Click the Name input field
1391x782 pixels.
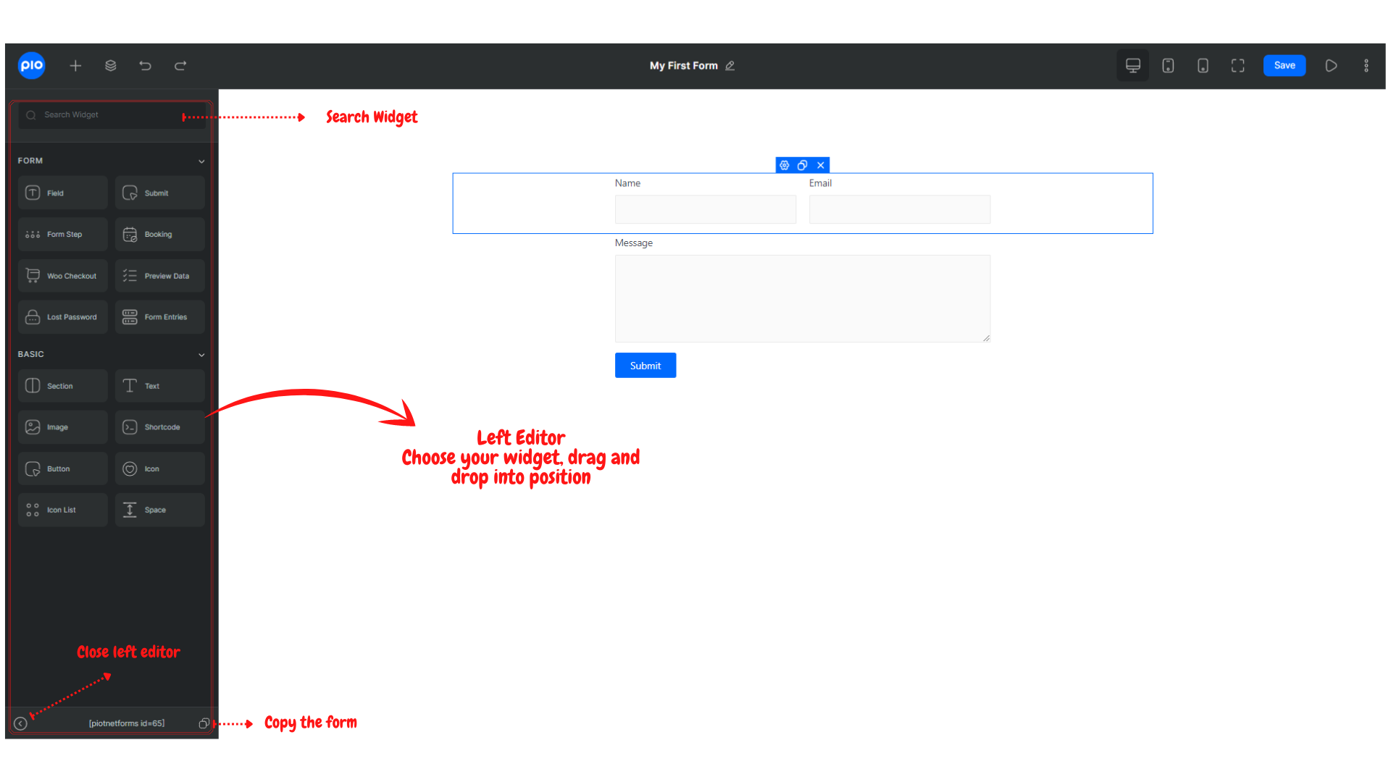705,208
